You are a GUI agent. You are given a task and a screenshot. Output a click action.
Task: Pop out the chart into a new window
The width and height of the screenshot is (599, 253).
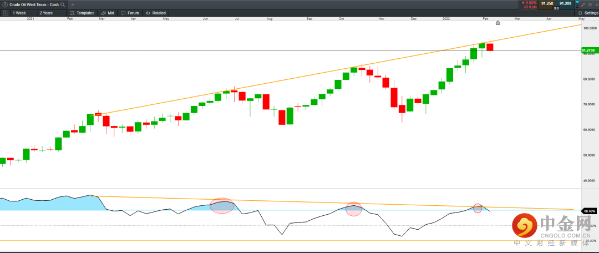[590, 4]
